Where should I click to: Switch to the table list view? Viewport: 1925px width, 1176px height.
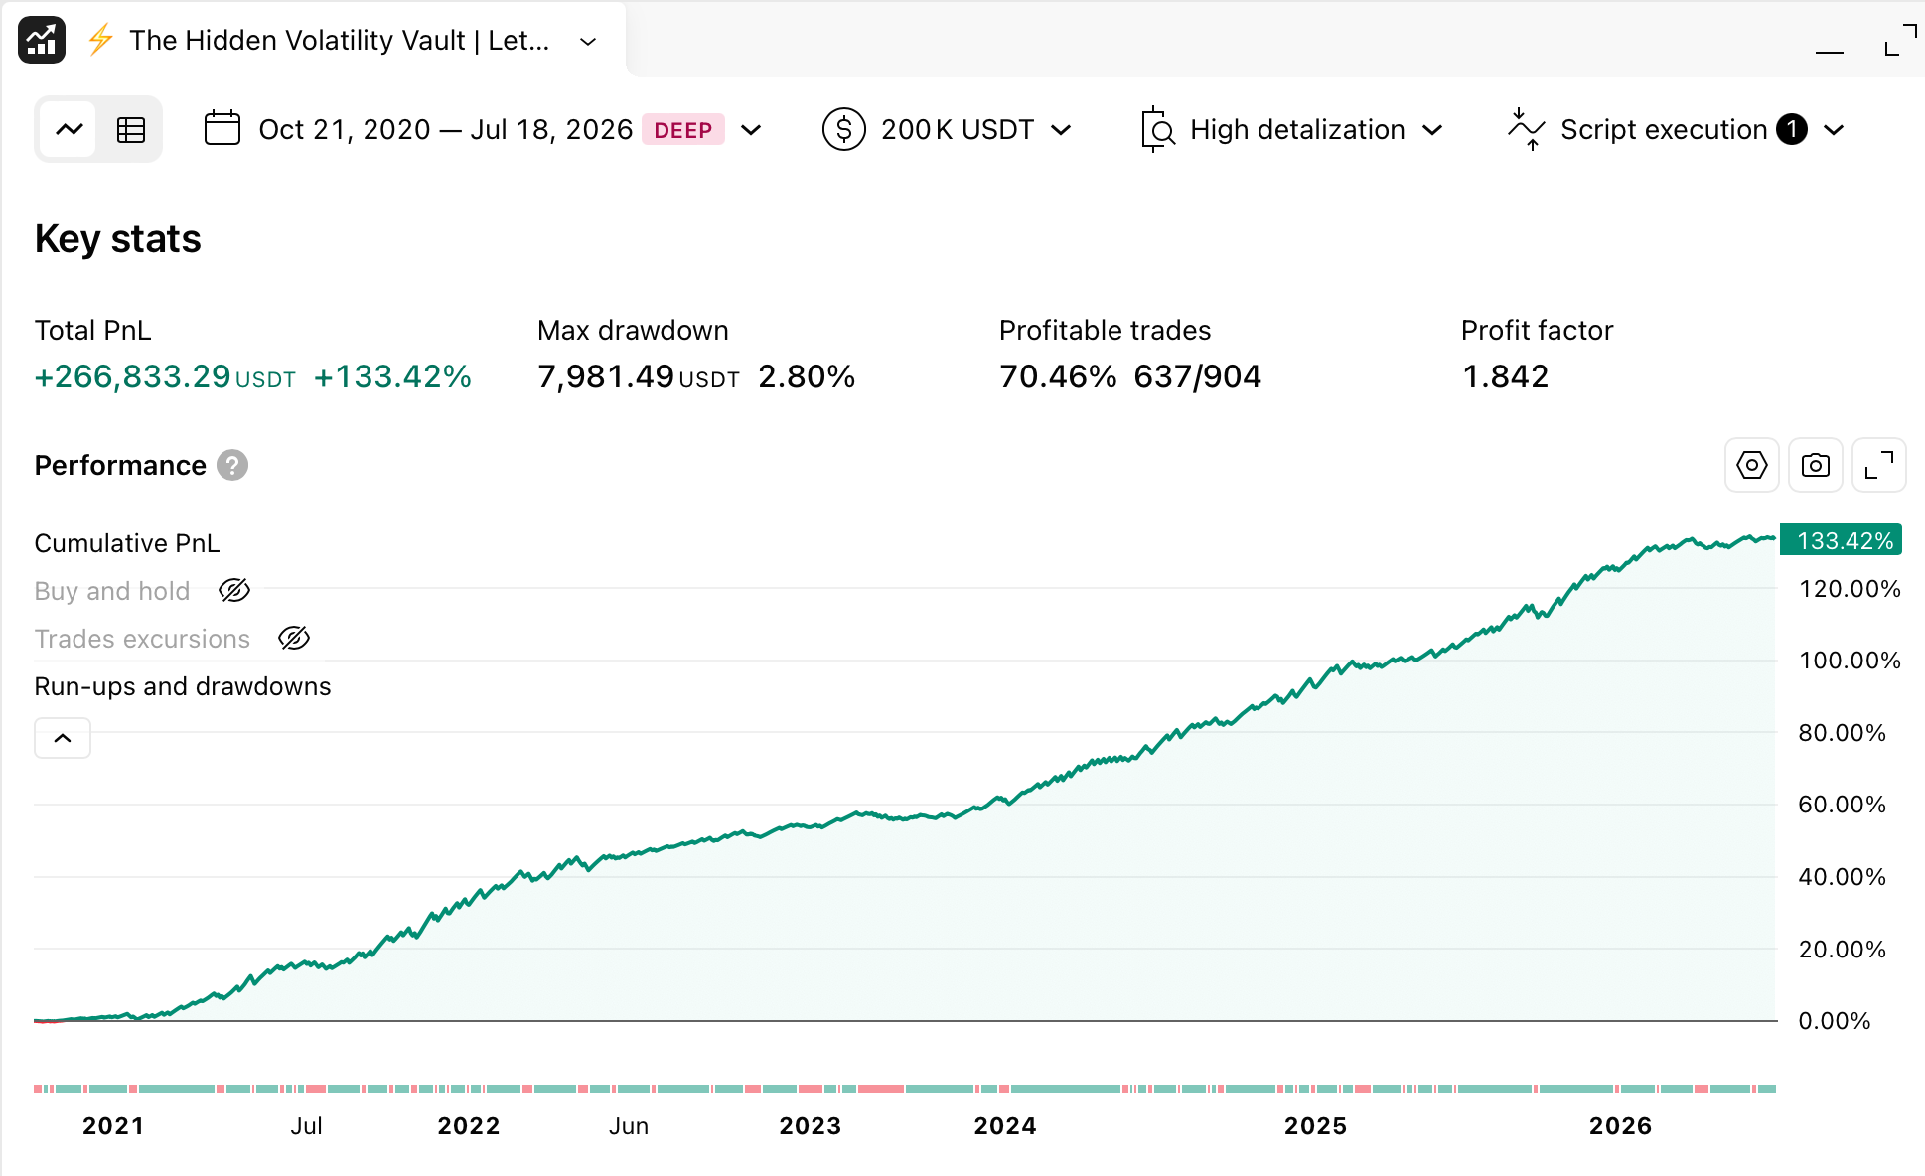(x=131, y=129)
